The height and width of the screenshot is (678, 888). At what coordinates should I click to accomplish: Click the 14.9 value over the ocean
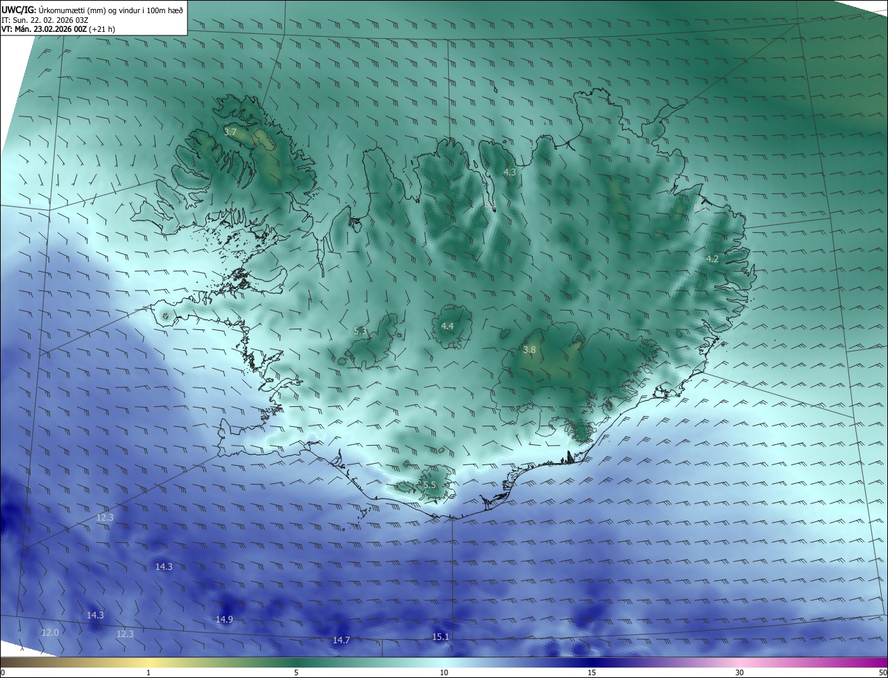(224, 619)
